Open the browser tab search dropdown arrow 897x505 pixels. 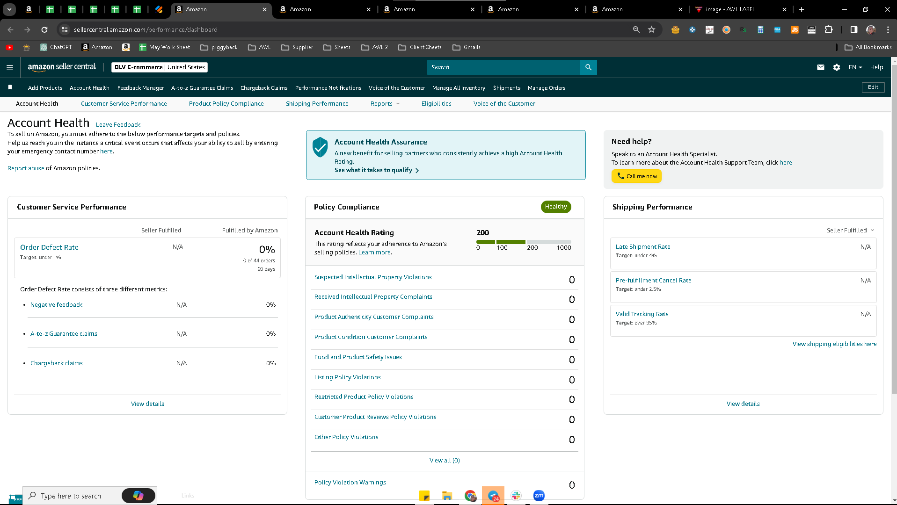9,9
